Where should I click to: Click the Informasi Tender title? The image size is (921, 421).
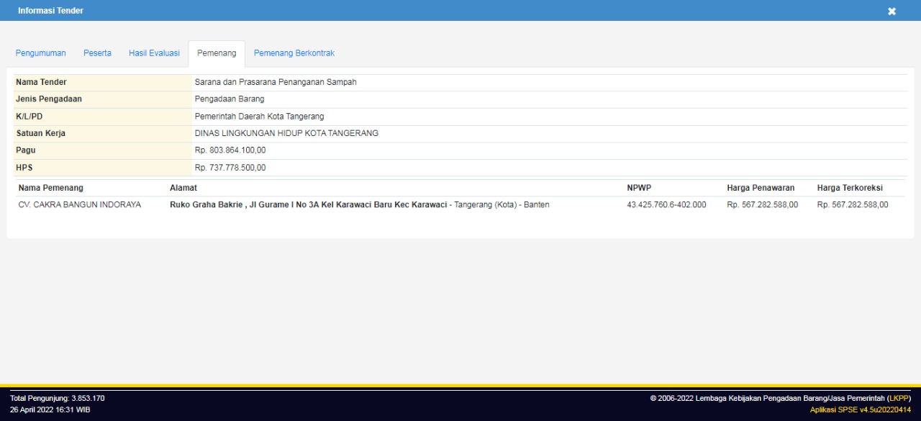click(50, 11)
